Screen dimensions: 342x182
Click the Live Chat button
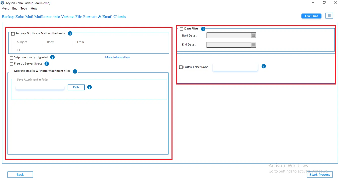pyautogui.click(x=311, y=16)
